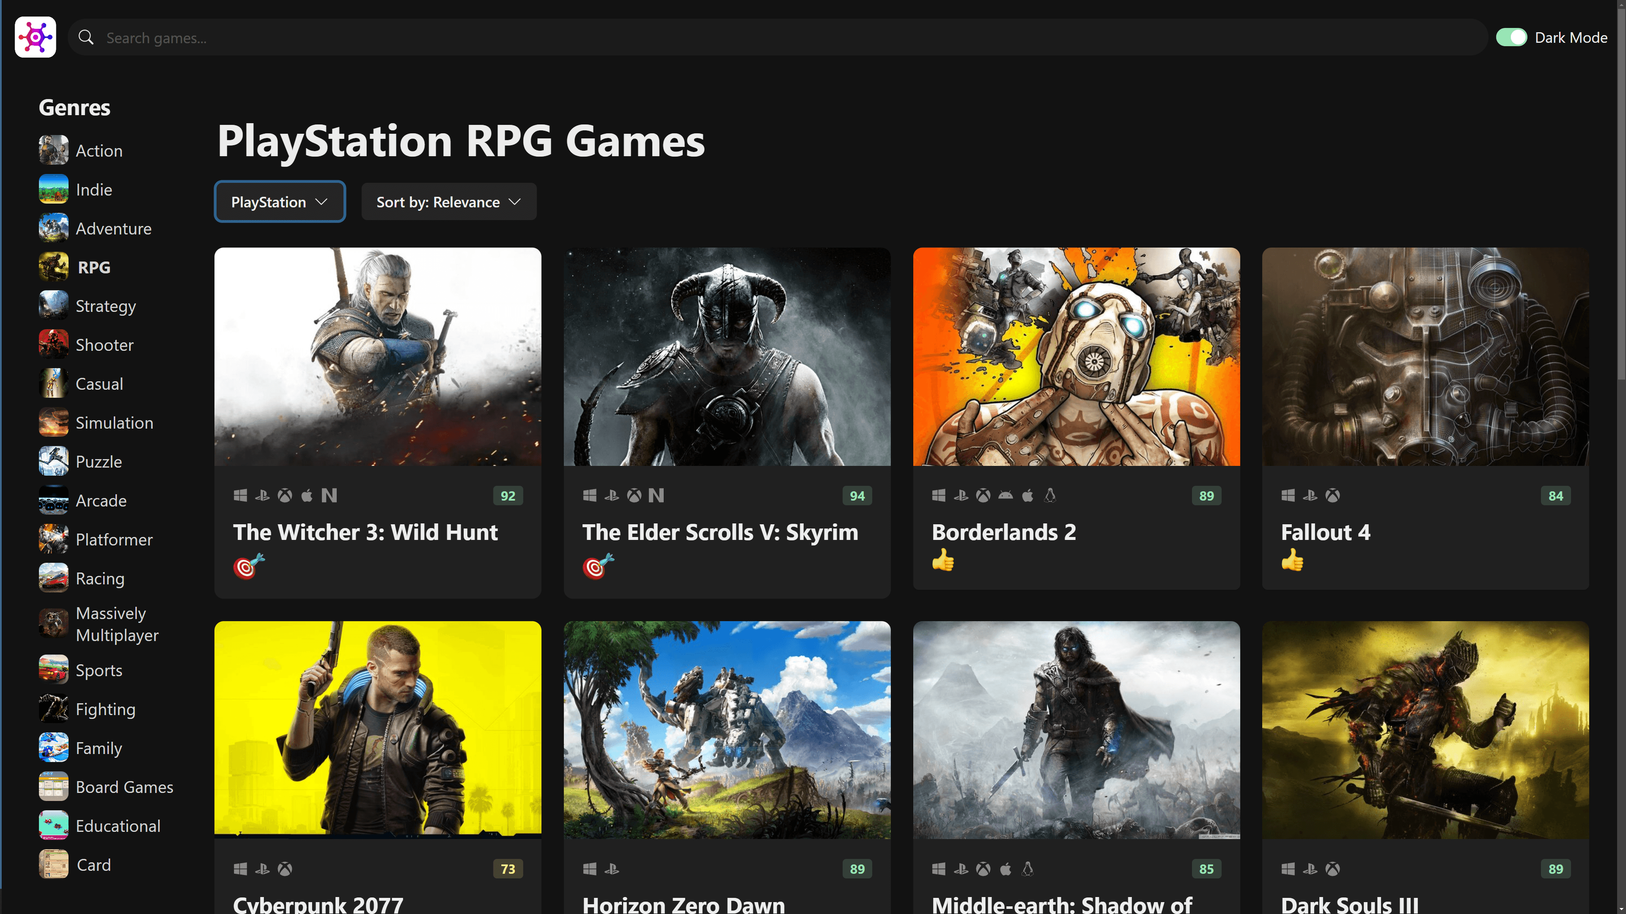Image resolution: width=1626 pixels, height=914 pixels.
Task: Click the GameHub logo icon
Action: pyautogui.click(x=35, y=37)
